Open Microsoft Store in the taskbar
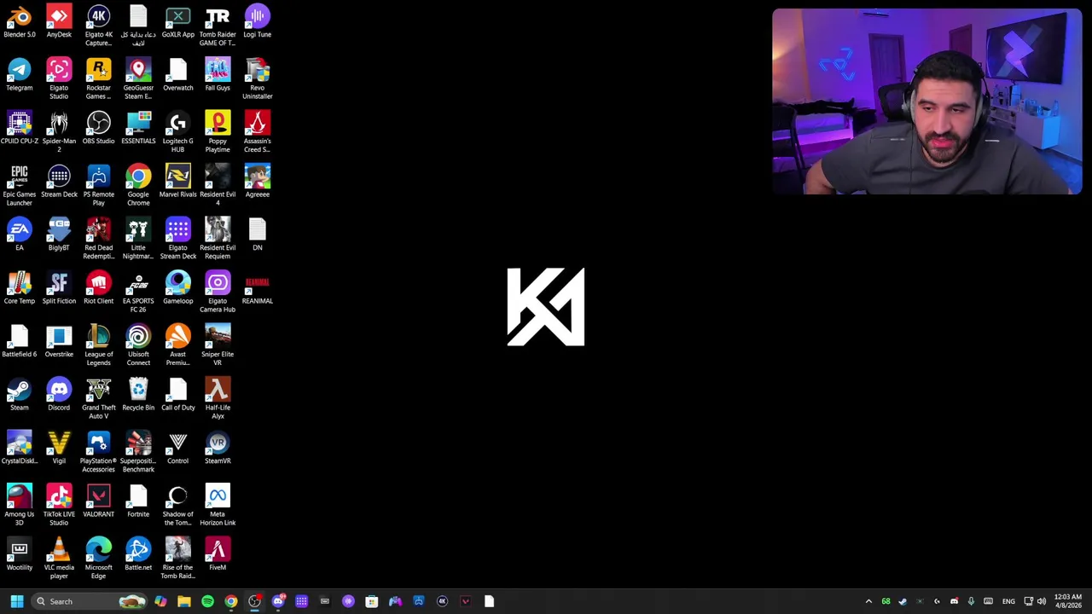The height and width of the screenshot is (614, 1092). [372, 601]
